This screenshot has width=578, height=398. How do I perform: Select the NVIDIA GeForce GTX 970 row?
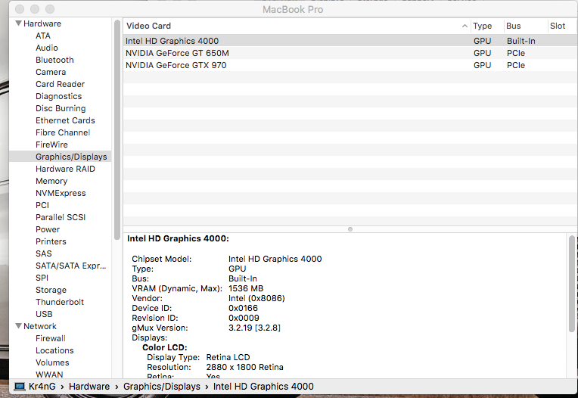350,65
